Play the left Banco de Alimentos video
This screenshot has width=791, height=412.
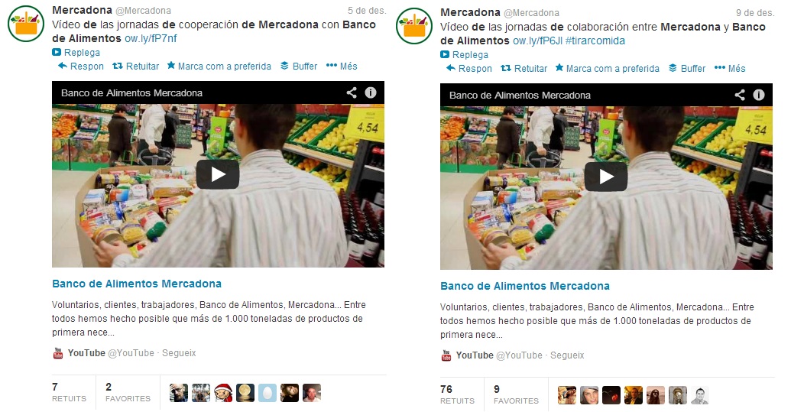coord(218,174)
